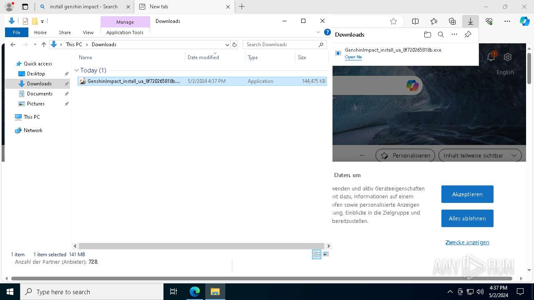Switch to Large icons view layout

click(x=326, y=254)
